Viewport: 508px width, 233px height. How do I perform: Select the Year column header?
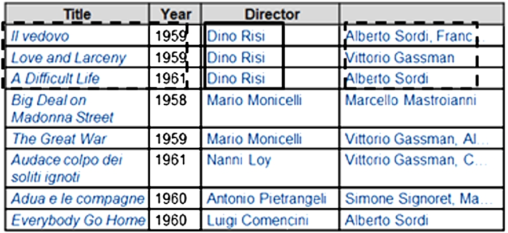pos(176,14)
